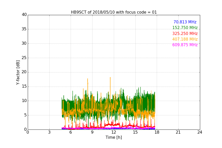
Task: Click the y-axis tick label 25
Action: point(24,58)
